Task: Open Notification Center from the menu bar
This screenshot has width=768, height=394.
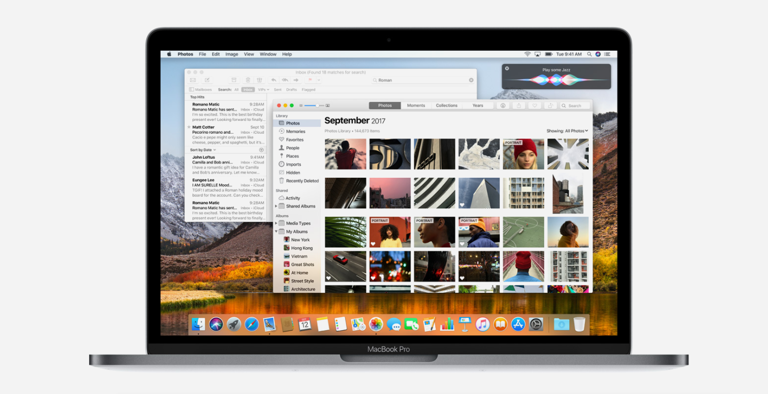Action: pyautogui.click(x=609, y=54)
